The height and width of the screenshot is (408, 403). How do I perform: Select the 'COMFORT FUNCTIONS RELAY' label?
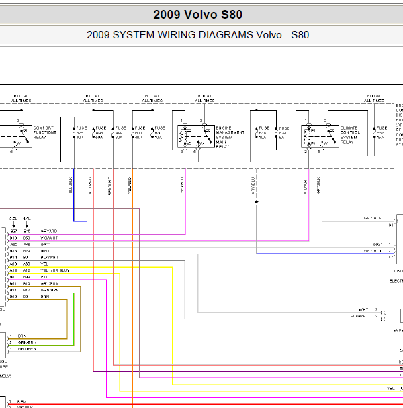[x=45, y=132]
